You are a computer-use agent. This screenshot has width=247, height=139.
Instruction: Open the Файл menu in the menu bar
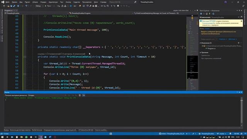tap(7, 2)
